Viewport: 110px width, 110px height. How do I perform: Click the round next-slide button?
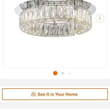[100, 18]
